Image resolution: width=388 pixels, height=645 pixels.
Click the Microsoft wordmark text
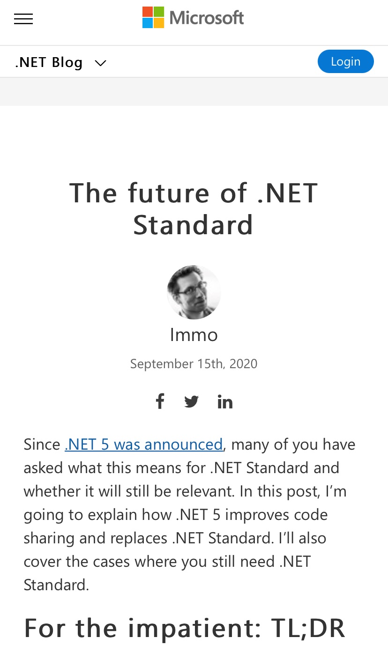(207, 18)
